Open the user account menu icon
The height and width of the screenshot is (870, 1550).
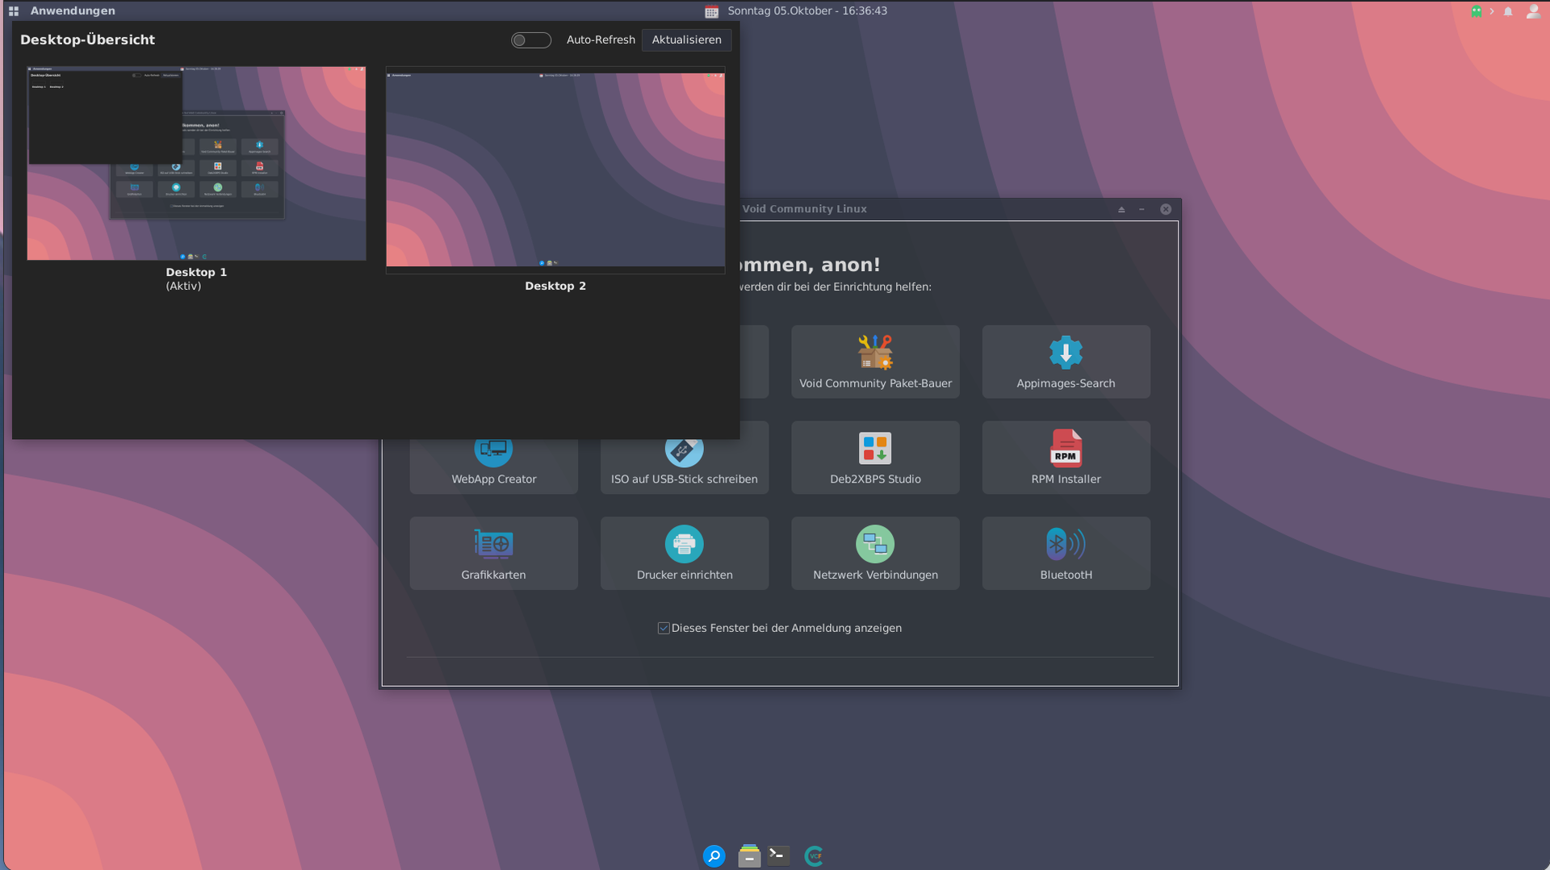pos(1532,11)
